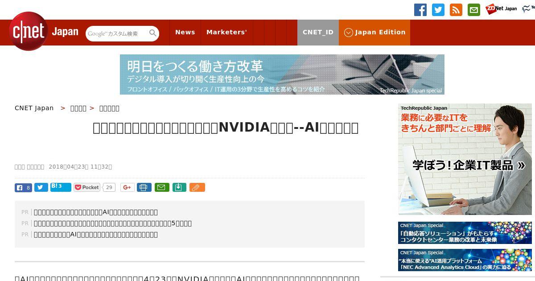Image resolution: width=535 pixels, height=281 pixels.
Task: Go to the CNET Japan logo home
Action: coord(44,31)
